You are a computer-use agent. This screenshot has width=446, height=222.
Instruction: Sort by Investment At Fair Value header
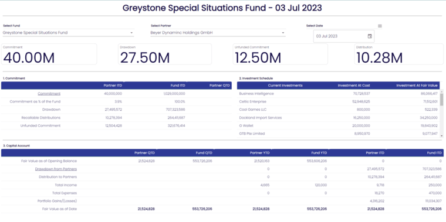418,86
